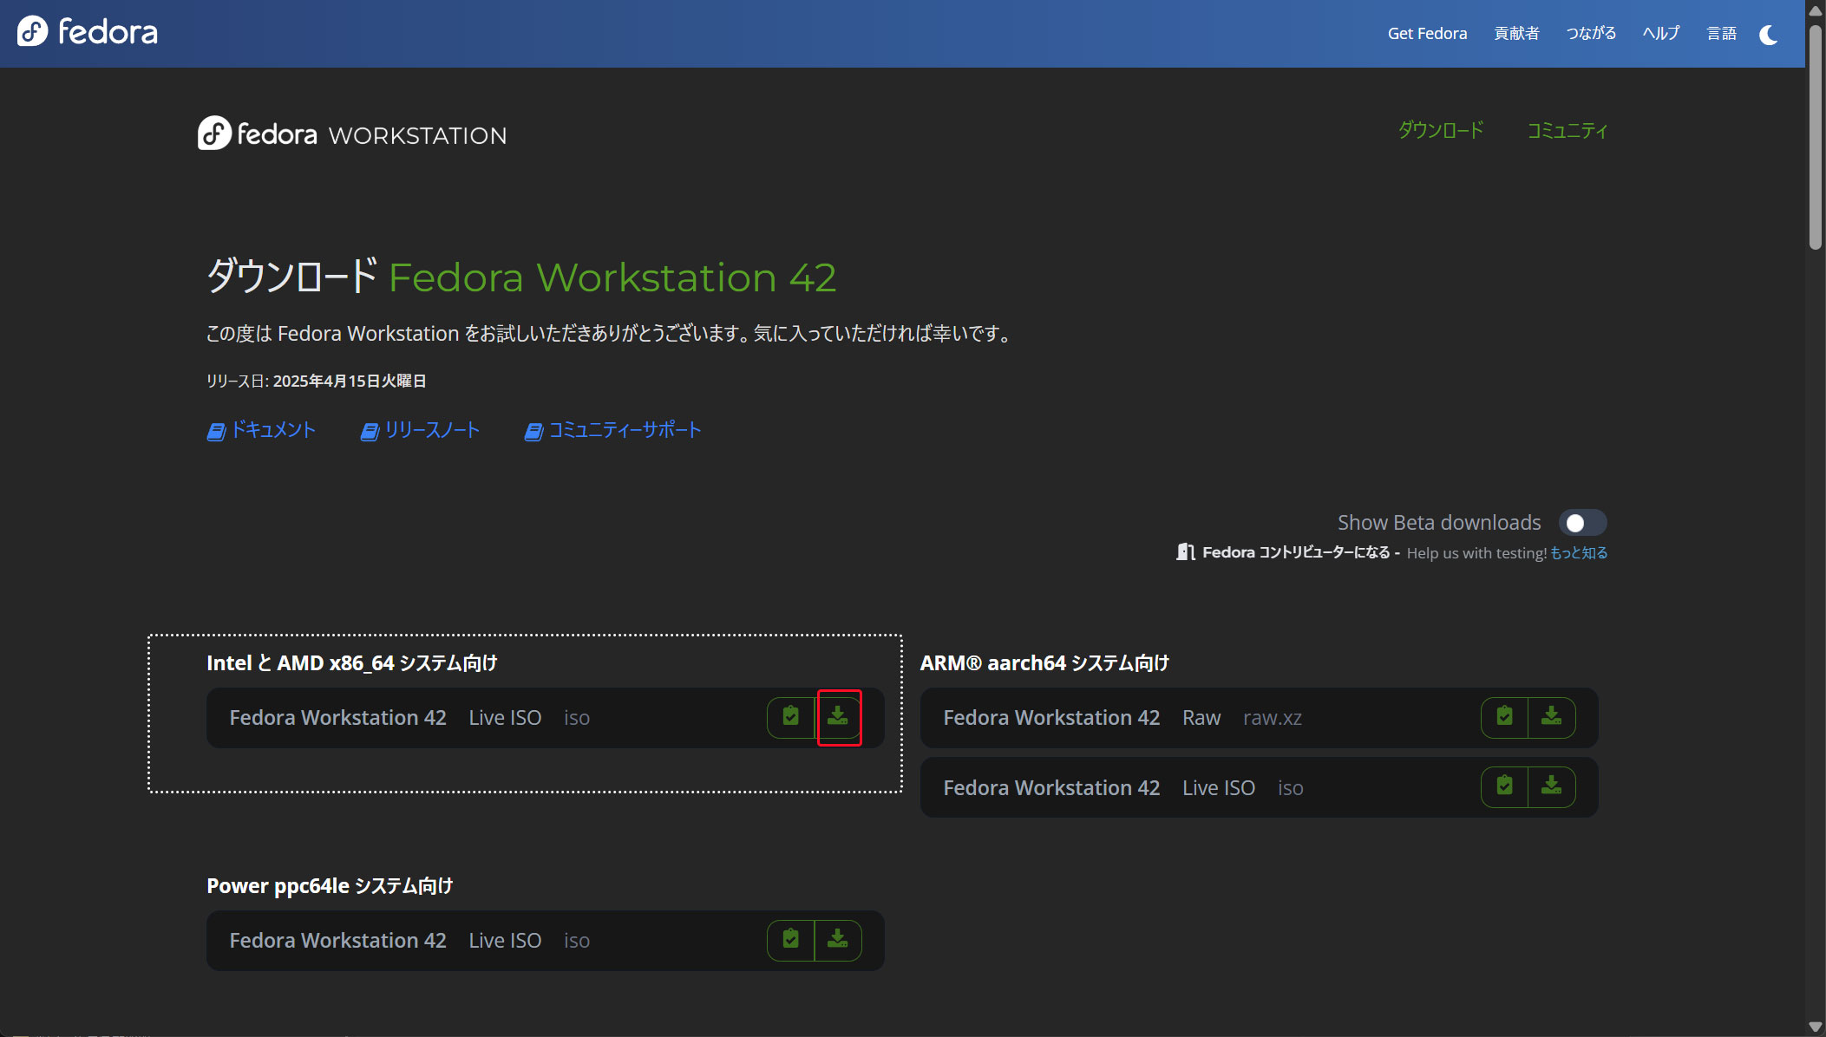1826x1037 pixels.
Task: Open the ドキュメント link
Action: pos(273,430)
